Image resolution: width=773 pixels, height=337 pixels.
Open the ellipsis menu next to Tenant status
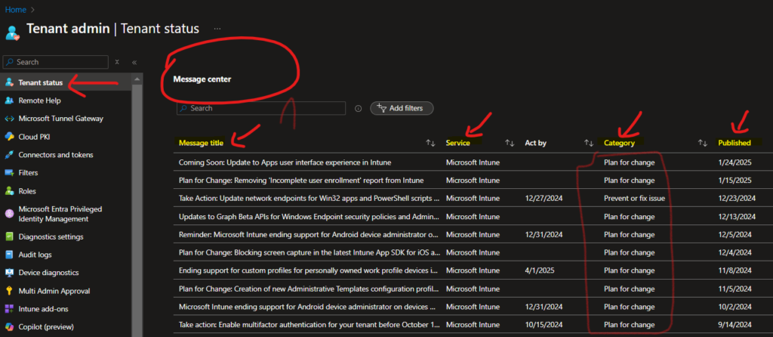217,29
